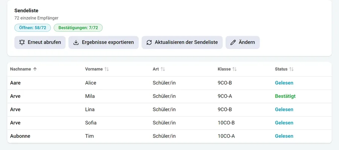Click the Gelesen status in Alice's row
The height and width of the screenshot is (150, 339).
[284, 83]
